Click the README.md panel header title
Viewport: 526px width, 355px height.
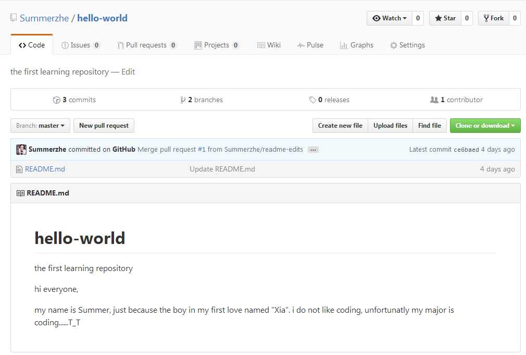[48, 193]
